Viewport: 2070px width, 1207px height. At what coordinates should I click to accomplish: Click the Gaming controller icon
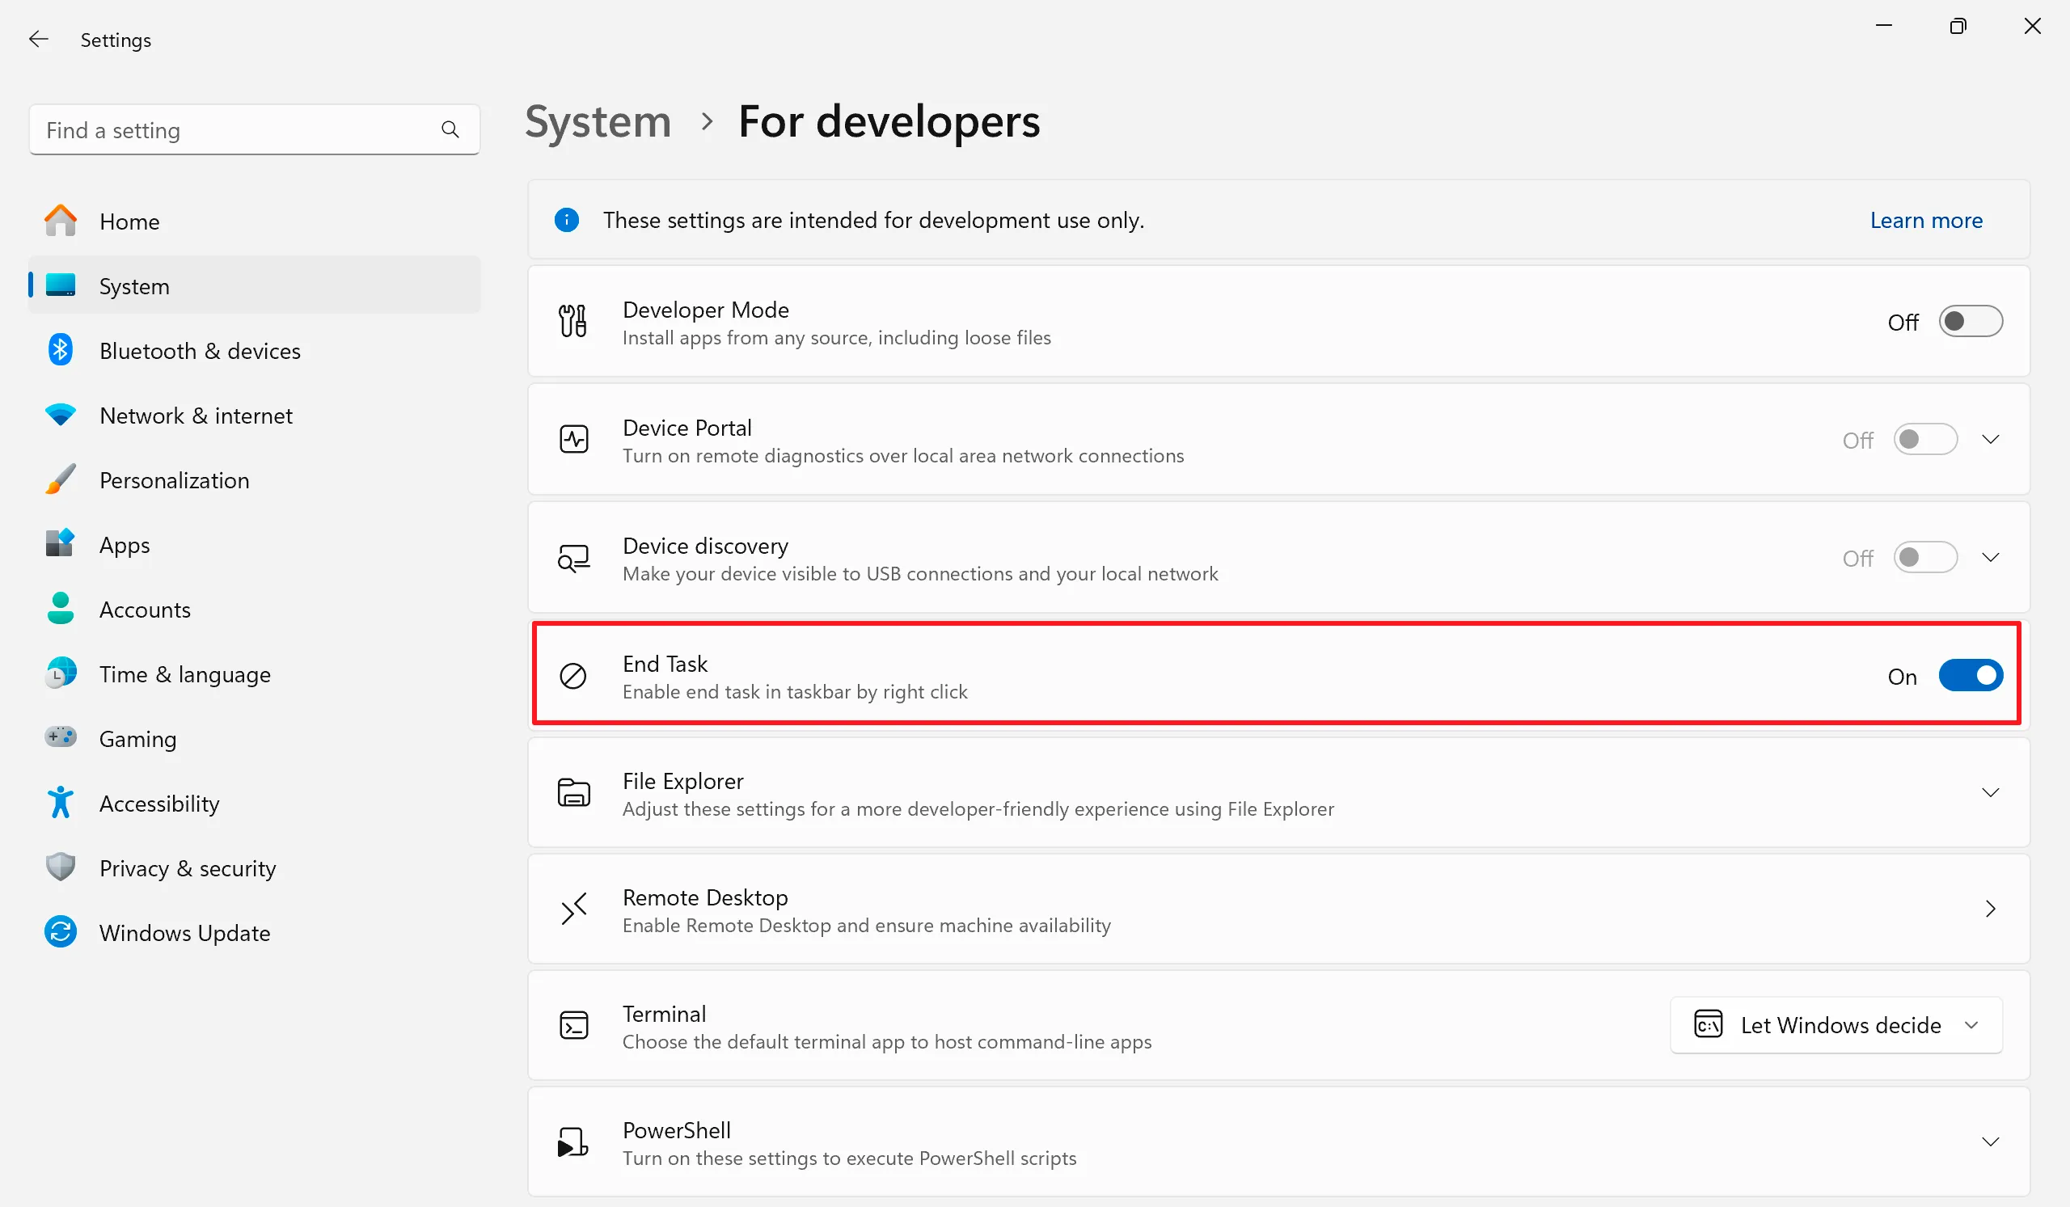pyautogui.click(x=60, y=737)
